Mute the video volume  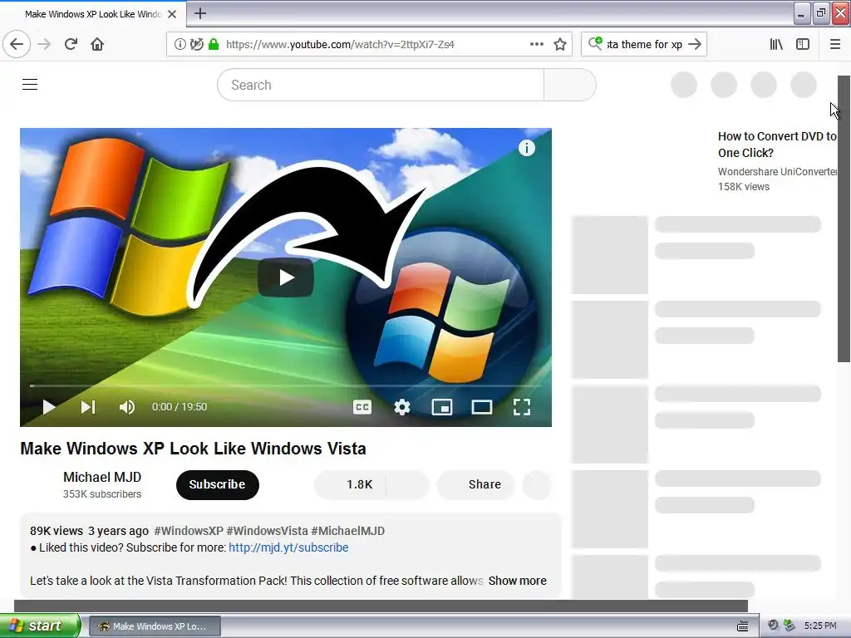127,407
